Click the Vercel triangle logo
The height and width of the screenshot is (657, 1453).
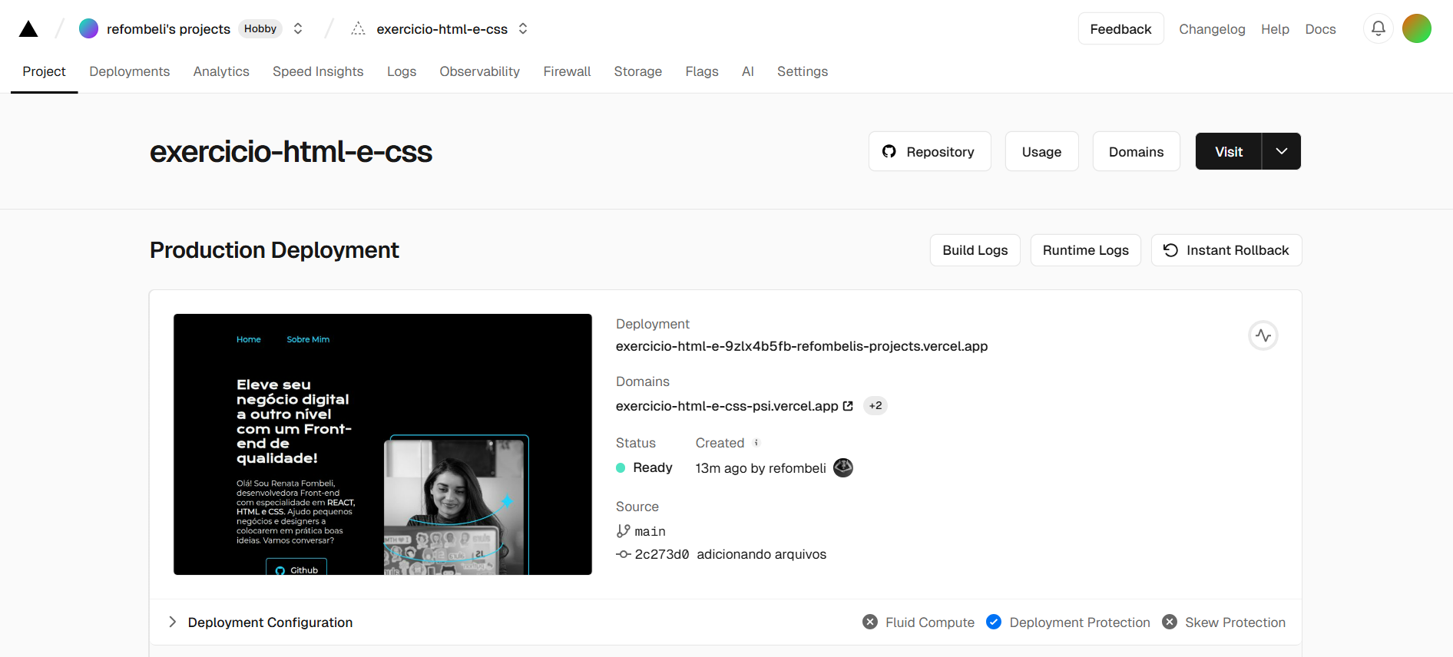coord(28,29)
